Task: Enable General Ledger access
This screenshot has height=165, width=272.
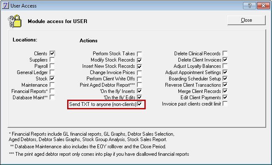Action: [x=52, y=72]
